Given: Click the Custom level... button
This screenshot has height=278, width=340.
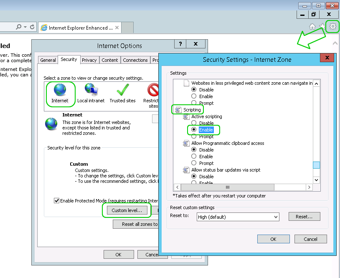Looking at the screenshot, I should [x=127, y=210].
